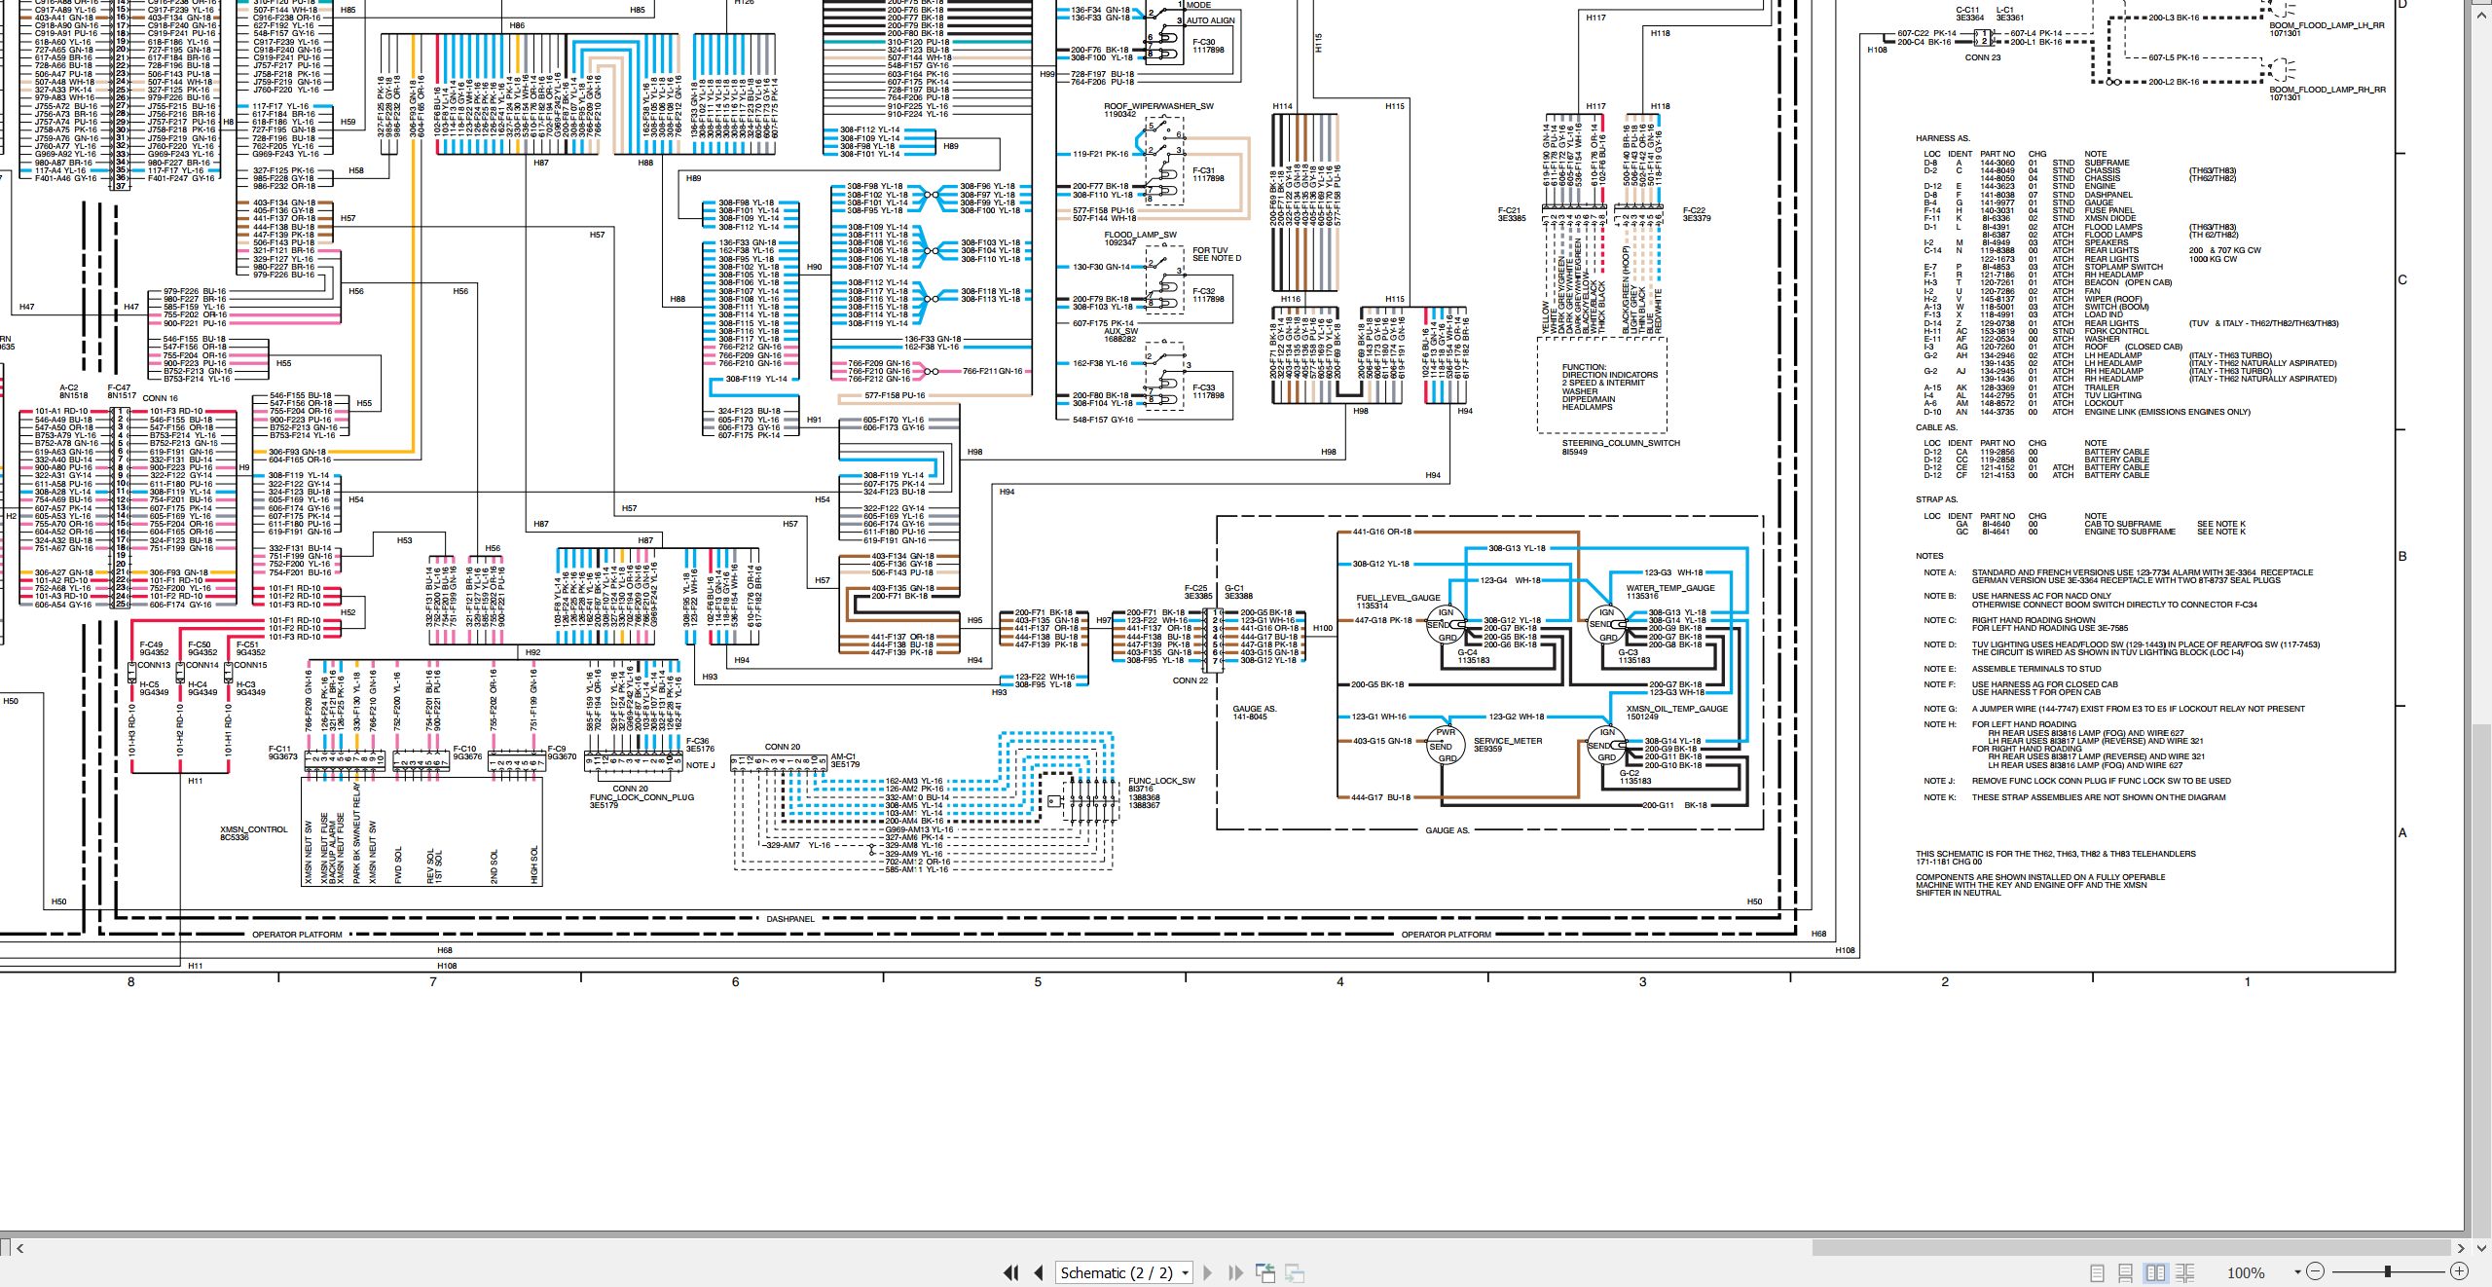2492x1287 pixels.
Task: Open the zoom level dropdown arrow
Action: [2297, 1272]
